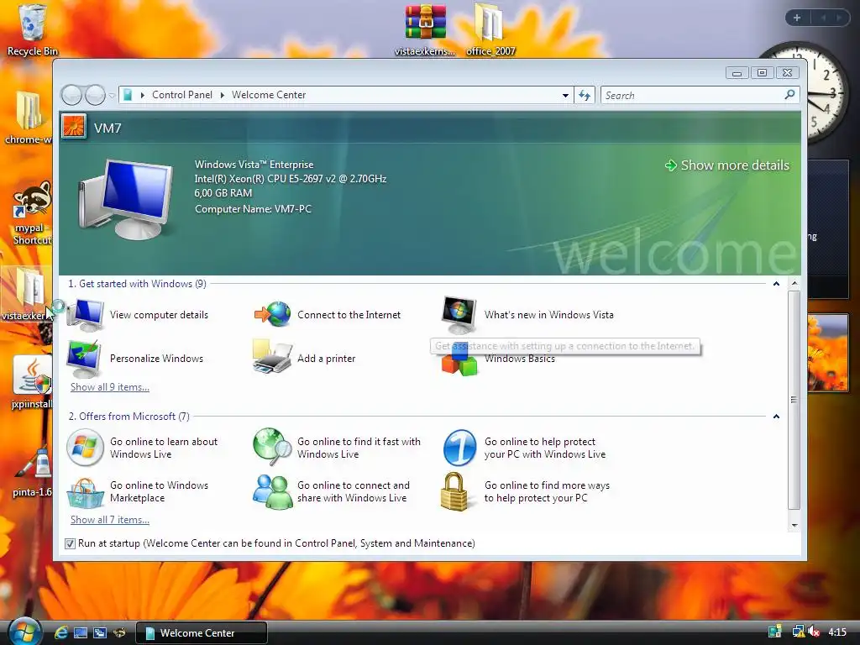Open the Recycle Bin on desktop
860x645 pixels.
pyautogui.click(x=33, y=30)
